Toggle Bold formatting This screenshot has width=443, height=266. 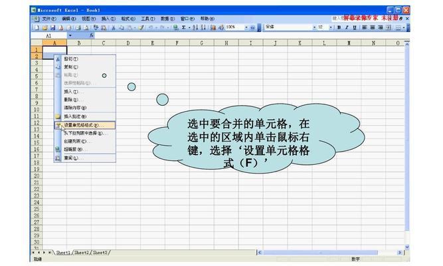pyautogui.click(x=339, y=27)
